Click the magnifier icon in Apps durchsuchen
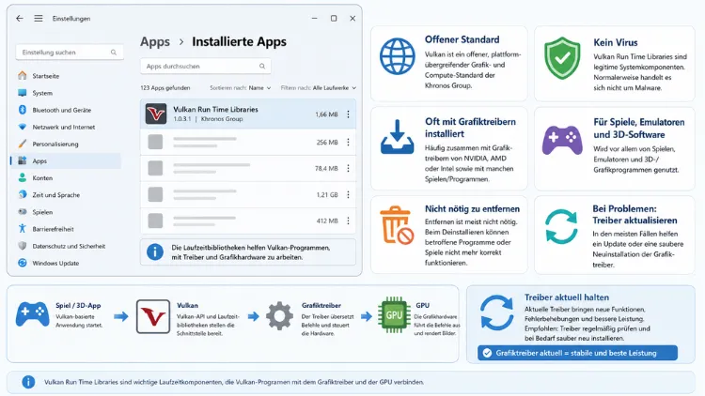705x396 pixels. (x=262, y=66)
